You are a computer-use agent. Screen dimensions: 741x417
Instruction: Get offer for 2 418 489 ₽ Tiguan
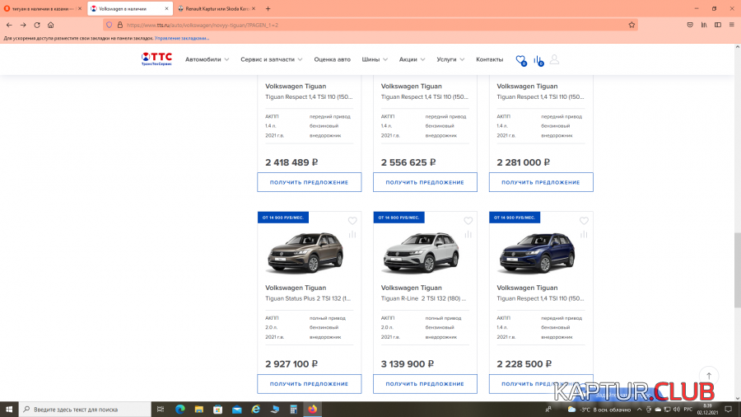coord(309,182)
